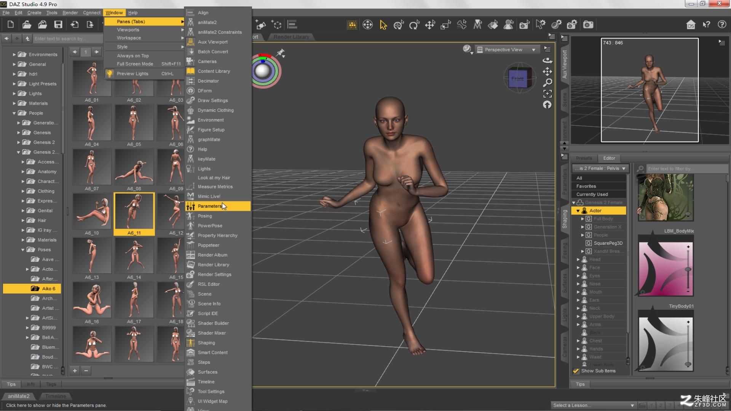Viewport: 731px width, 411px height.
Task: Collapse the Actor group in Parameters
Action: pyautogui.click(x=578, y=211)
